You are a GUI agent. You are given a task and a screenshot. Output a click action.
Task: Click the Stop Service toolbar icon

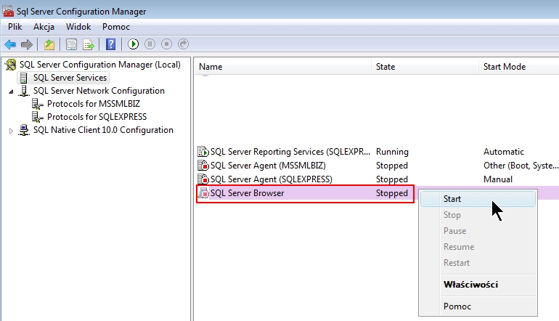tap(166, 44)
